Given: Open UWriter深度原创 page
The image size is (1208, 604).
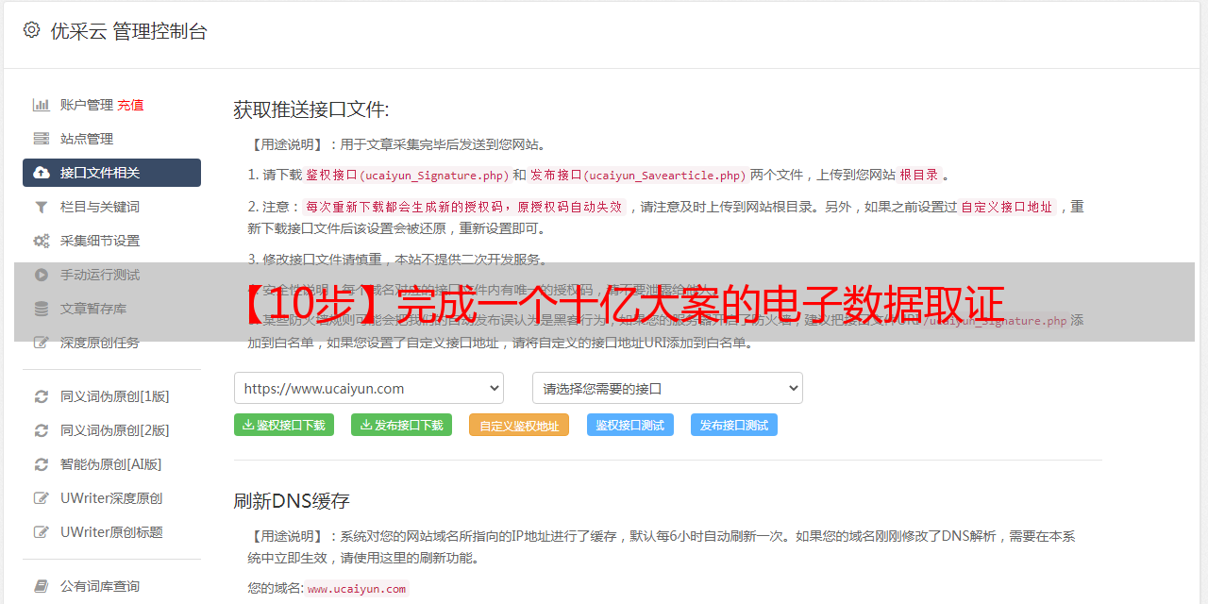Looking at the screenshot, I should click(111, 498).
